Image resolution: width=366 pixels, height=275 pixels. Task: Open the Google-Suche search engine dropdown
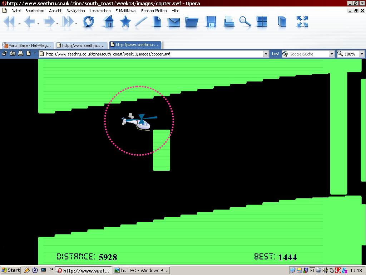pos(332,54)
